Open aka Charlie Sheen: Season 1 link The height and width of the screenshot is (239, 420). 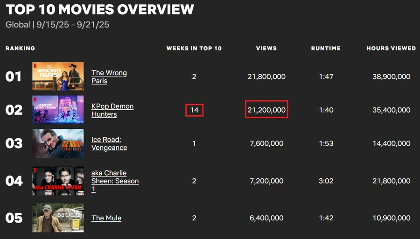coord(115,181)
